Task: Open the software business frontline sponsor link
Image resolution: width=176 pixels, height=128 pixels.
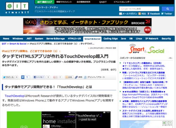Action: (144, 72)
